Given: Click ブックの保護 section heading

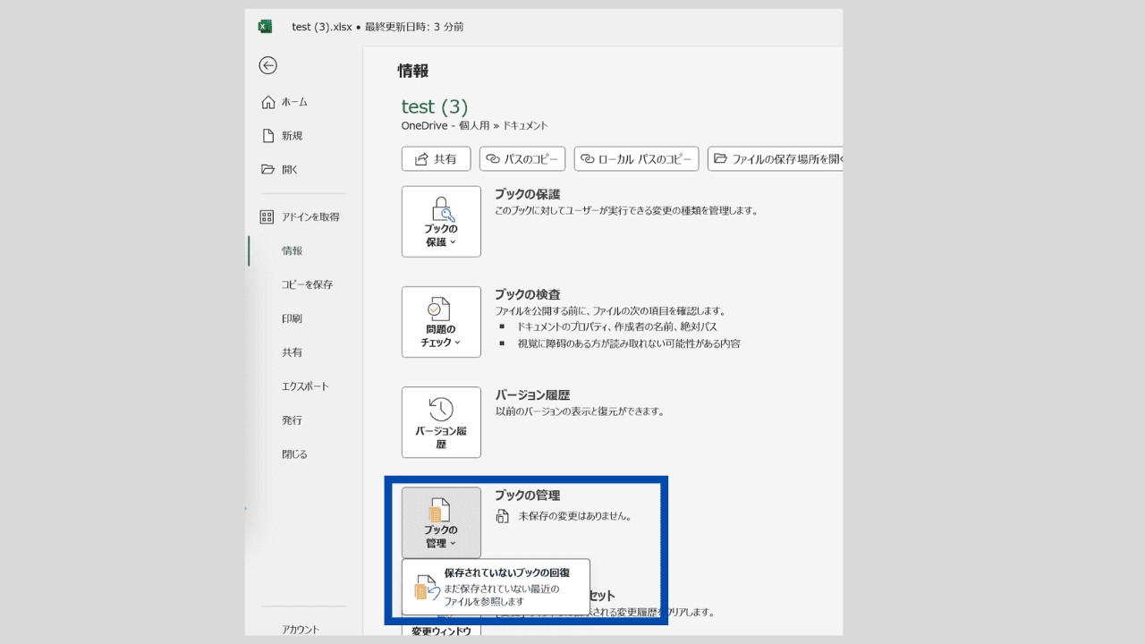Looking at the screenshot, I should point(528,194).
